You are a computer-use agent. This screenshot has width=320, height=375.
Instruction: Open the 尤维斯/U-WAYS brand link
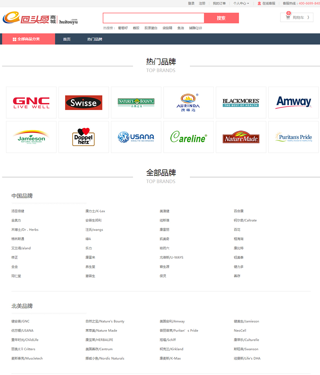coord(172,257)
